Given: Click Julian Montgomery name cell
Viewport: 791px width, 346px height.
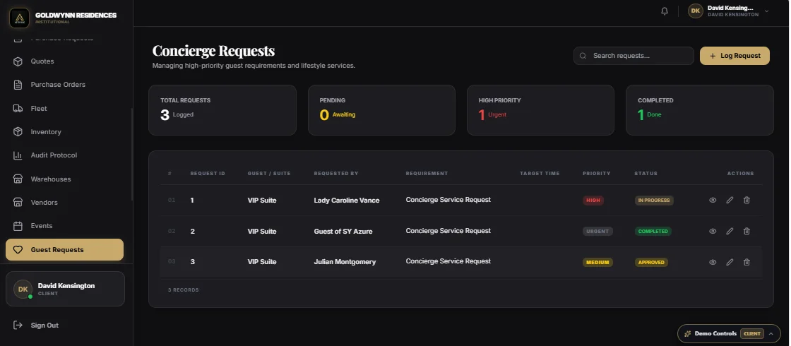Looking at the screenshot, I should click(345, 262).
